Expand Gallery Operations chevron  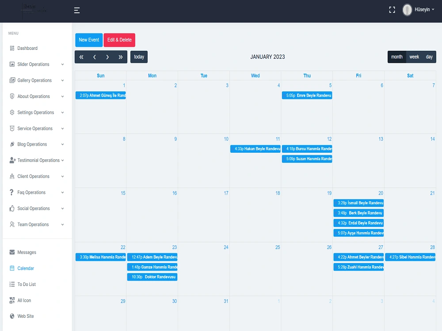[62, 80]
